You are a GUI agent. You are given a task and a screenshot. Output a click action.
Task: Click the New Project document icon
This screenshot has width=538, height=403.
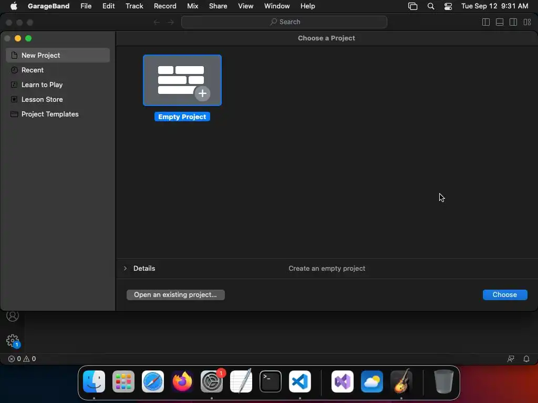[14, 55]
